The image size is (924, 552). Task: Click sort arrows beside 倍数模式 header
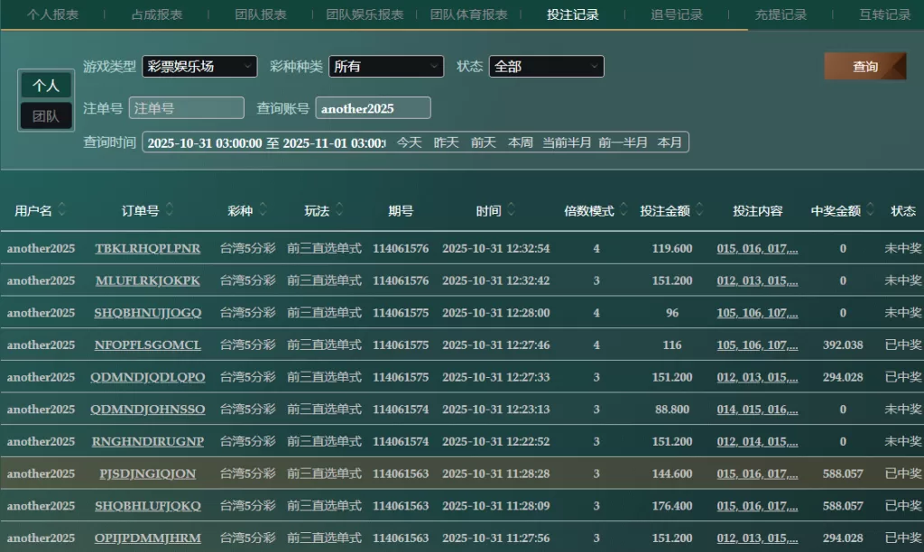click(x=623, y=210)
